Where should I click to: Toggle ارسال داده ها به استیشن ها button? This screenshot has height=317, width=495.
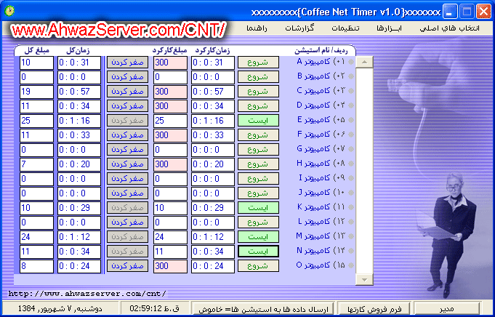264,308
